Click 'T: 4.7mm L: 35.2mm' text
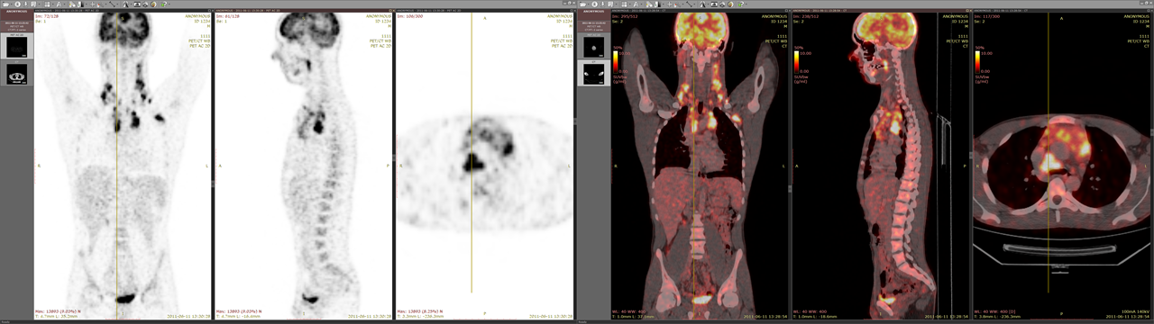The height and width of the screenshot is (324, 1154). 57,317
